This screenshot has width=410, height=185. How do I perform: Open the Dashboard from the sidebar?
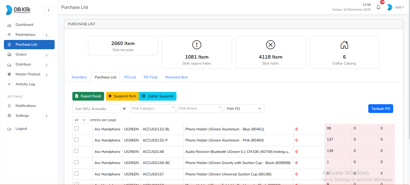click(x=24, y=25)
